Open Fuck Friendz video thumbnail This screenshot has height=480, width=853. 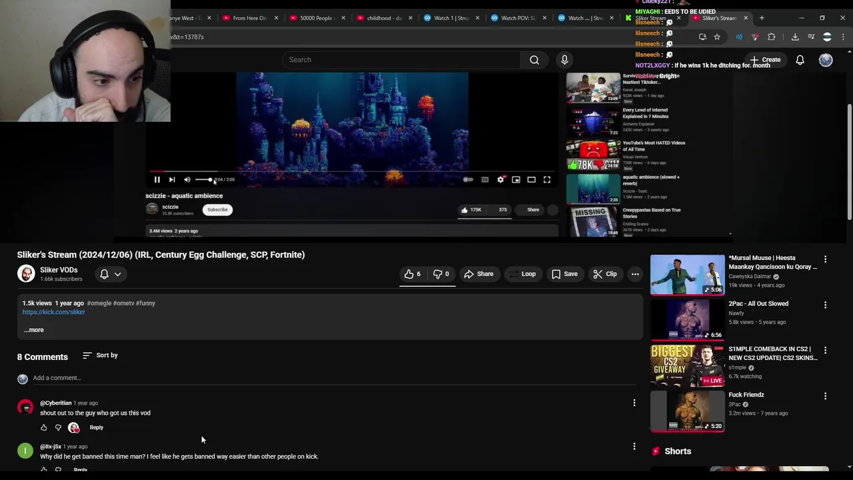click(x=687, y=411)
